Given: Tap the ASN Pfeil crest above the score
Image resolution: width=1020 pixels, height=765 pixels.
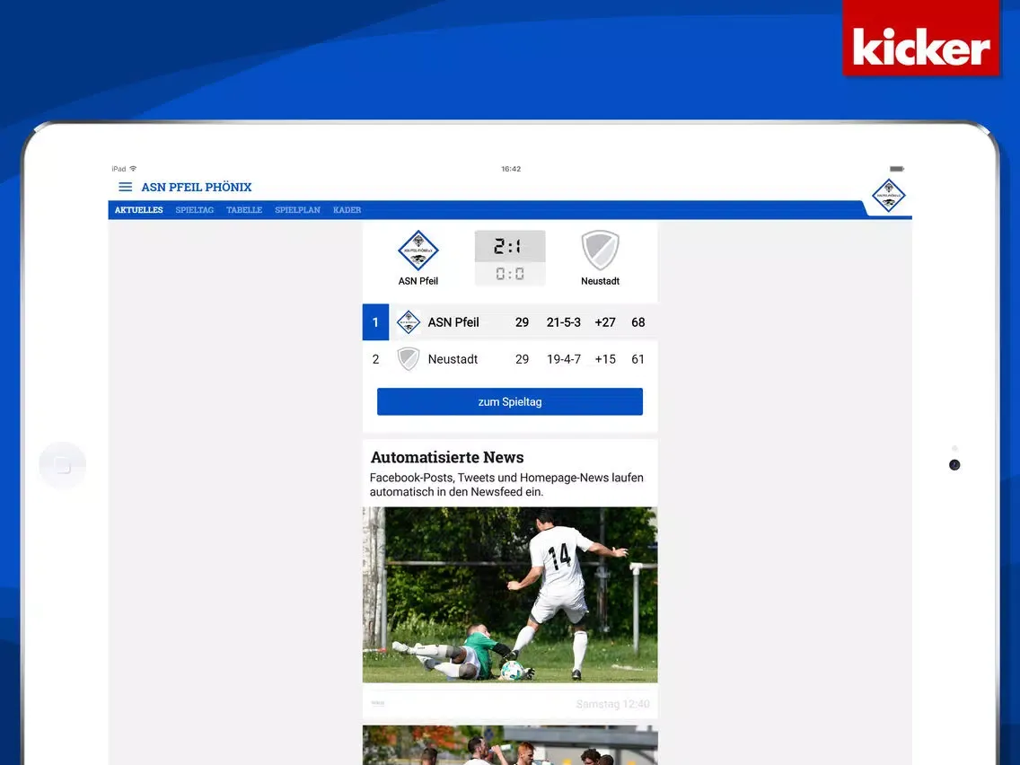Looking at the screenshot, I should [x=418, y=251].
